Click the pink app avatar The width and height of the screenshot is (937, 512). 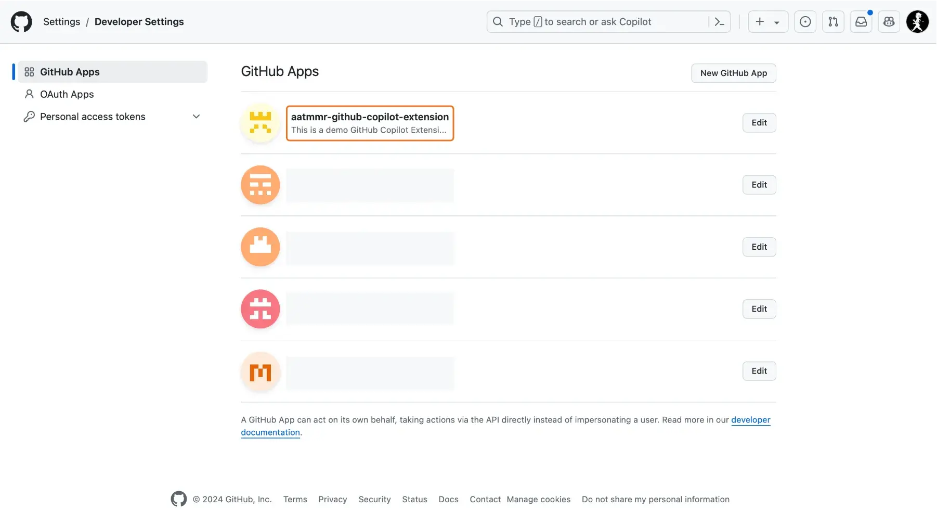pos(261,309)
